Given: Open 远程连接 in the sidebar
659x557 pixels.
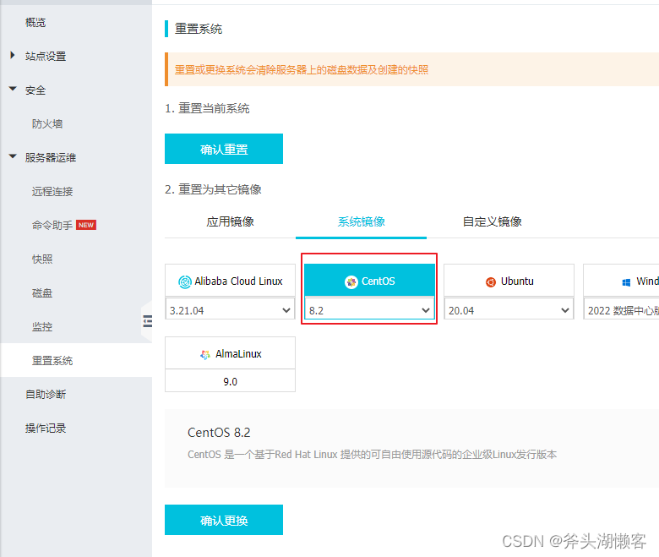Looking at the screenshot, I should point(52,191).
